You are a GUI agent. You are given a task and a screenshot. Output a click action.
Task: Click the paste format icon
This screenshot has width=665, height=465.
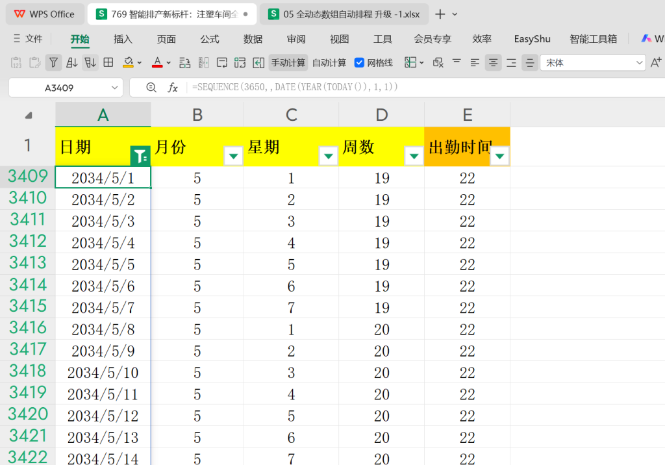35,63
